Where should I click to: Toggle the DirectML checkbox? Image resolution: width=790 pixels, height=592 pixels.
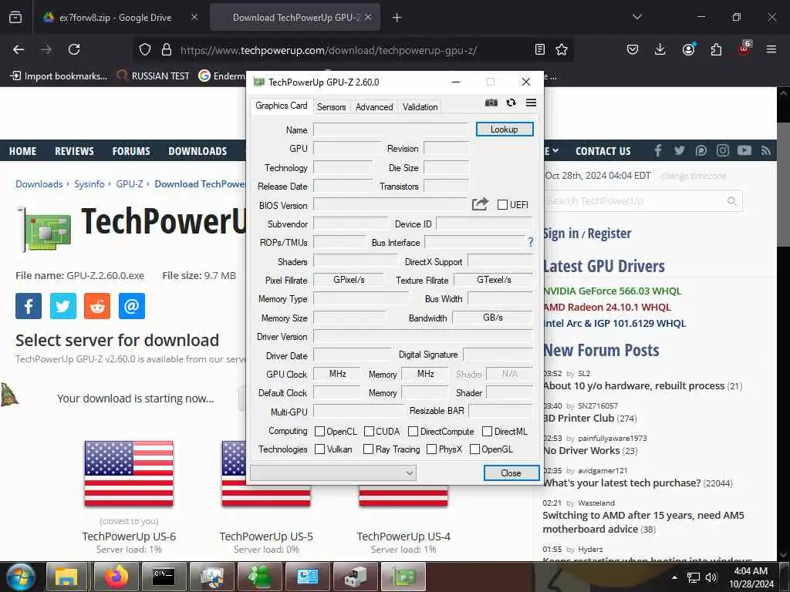(x=488, y=432)
